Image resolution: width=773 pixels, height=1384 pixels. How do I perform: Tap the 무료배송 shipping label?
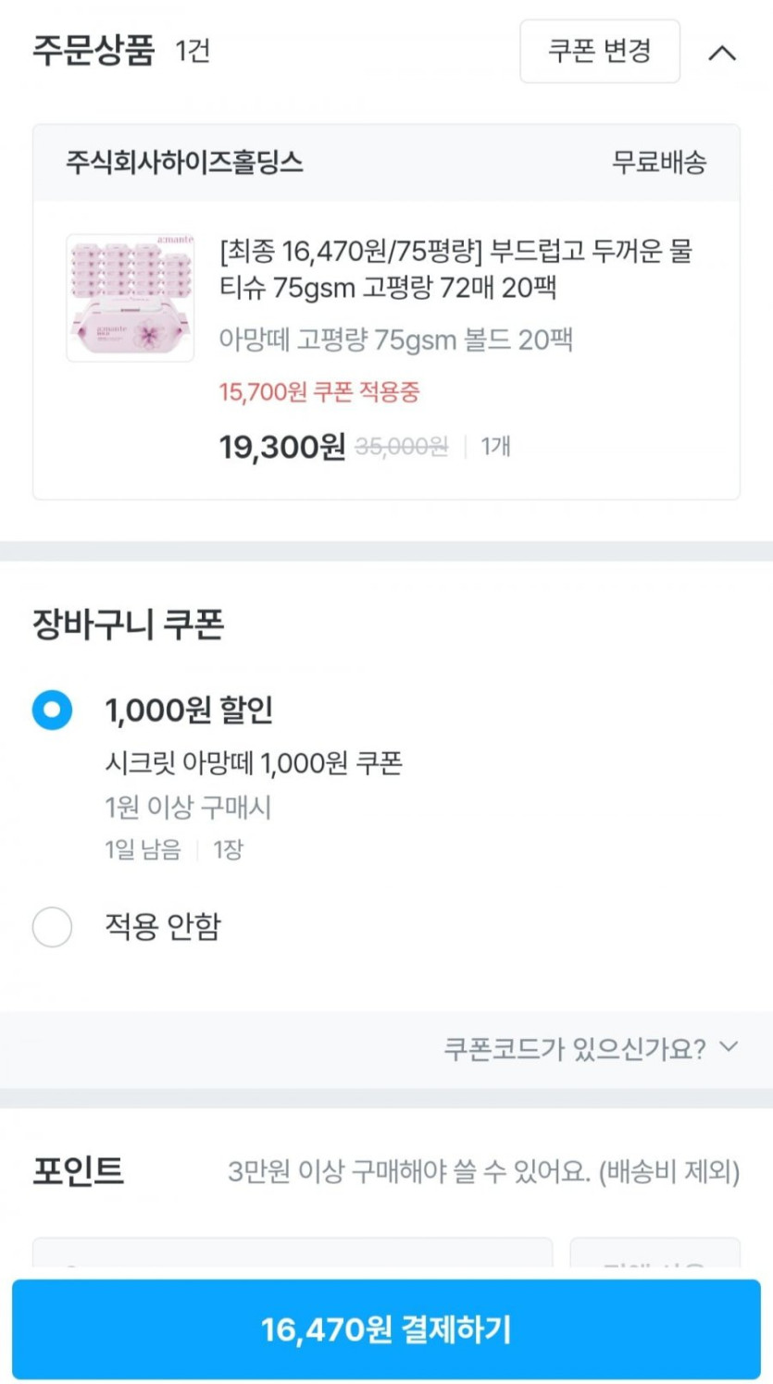tap(659, 163)
